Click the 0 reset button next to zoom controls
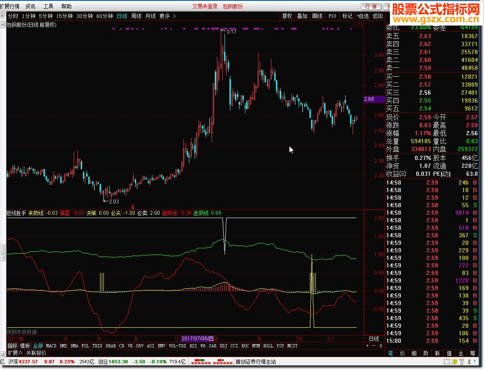This screenshot has width=485, height=370. pos(381,346)
